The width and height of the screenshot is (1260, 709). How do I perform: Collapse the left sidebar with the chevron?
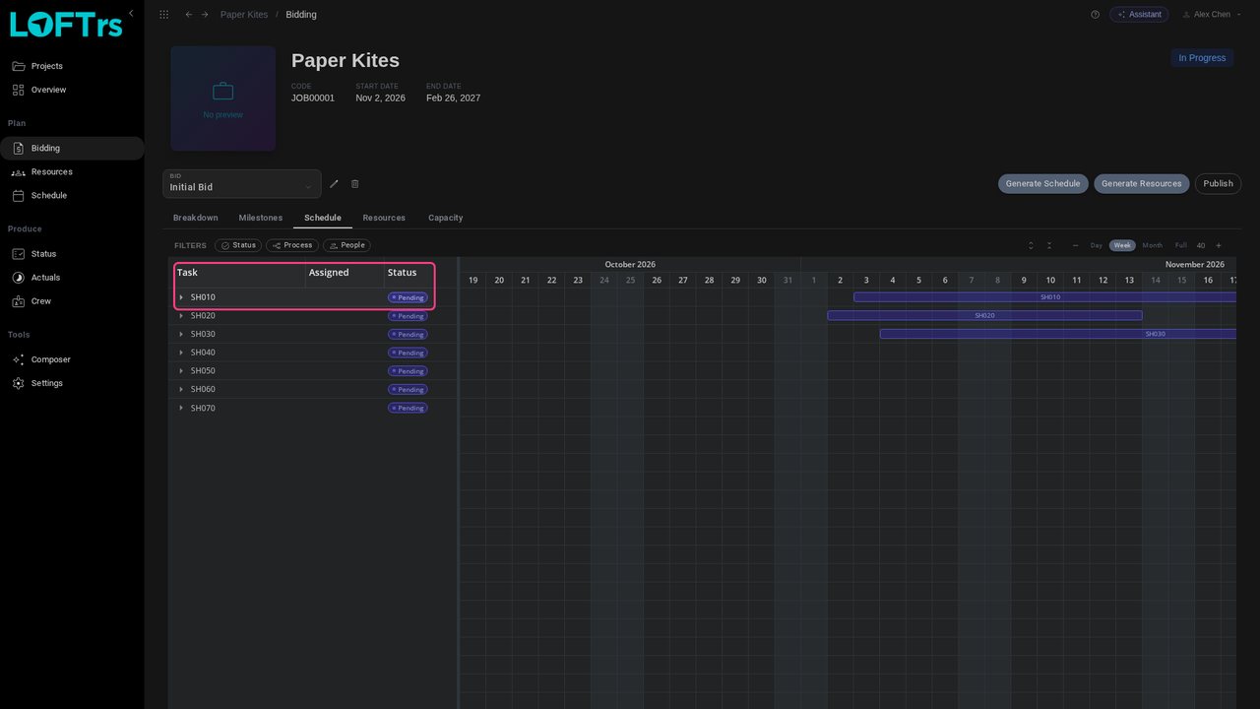click(x=131, y=13)
